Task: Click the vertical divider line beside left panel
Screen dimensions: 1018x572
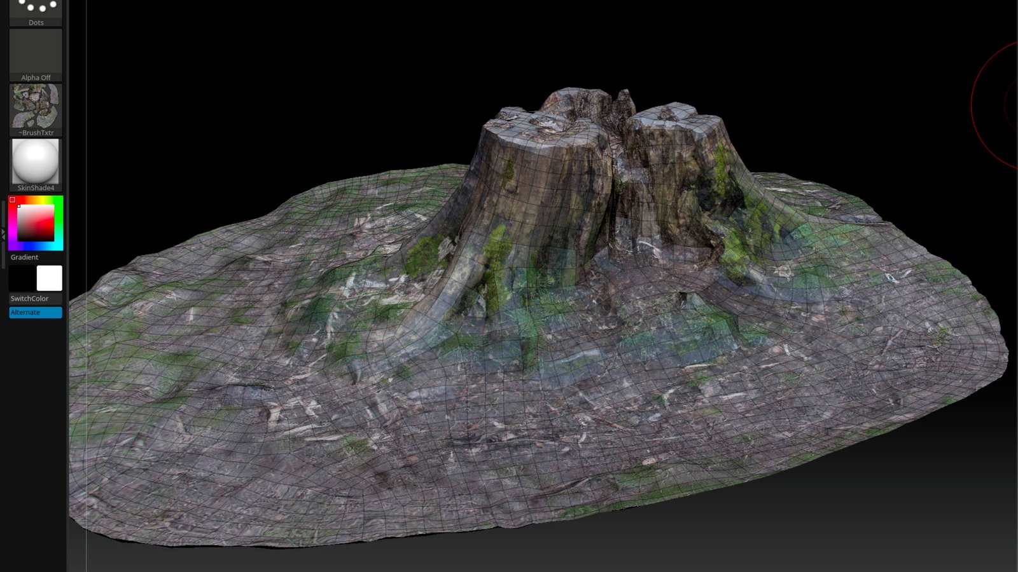Action: pos(87,286)
